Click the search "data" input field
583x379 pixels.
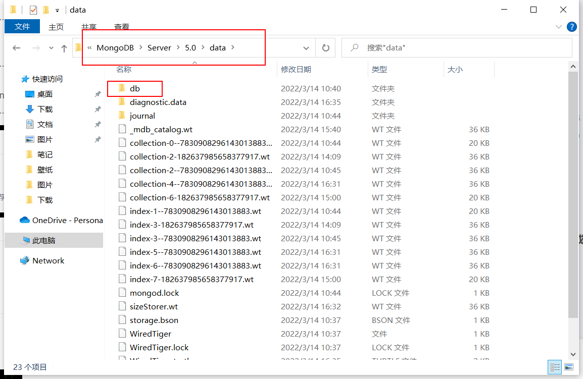pyautogui.click(x=457, y=48)
